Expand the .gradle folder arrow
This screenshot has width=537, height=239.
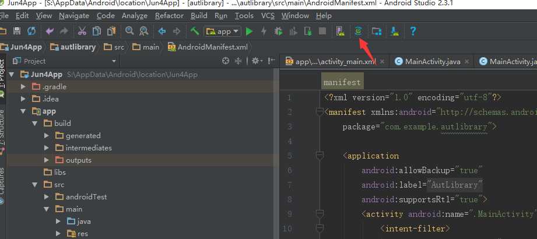(x=23, y=87)
